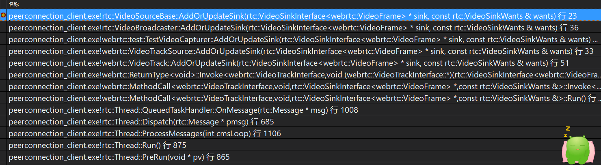Select the MethodCall frame ending in Run()

[x=305, y=98]
